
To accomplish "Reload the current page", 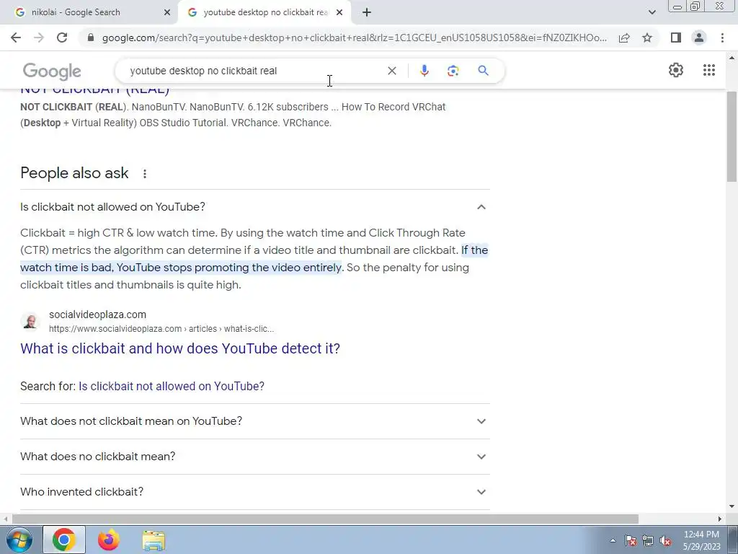I will click(62, 38).
